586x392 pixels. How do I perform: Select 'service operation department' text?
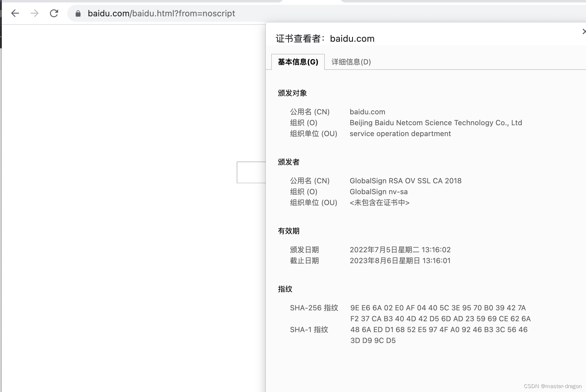pos(400,134)
